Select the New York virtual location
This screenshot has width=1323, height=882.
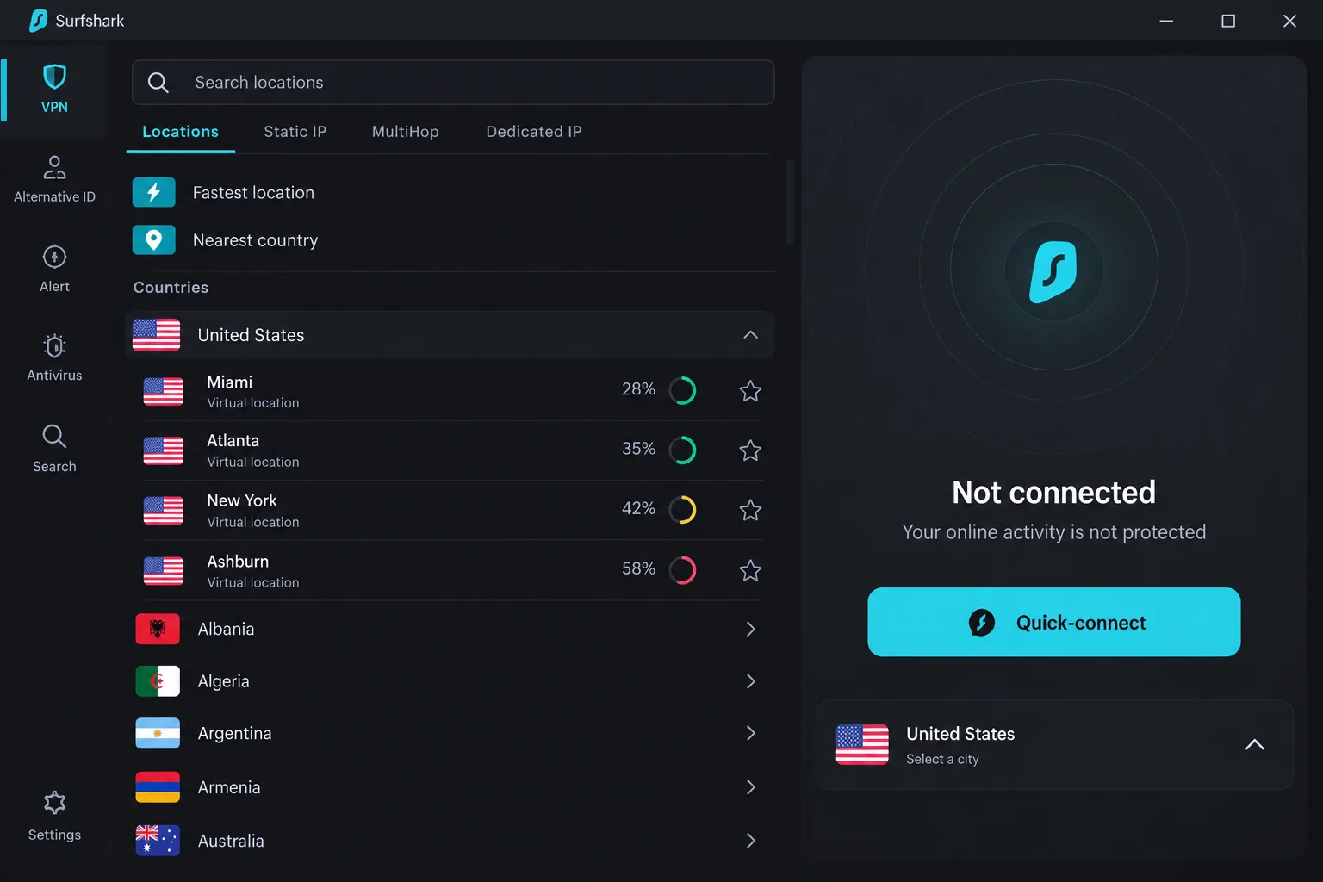point(453,511)
